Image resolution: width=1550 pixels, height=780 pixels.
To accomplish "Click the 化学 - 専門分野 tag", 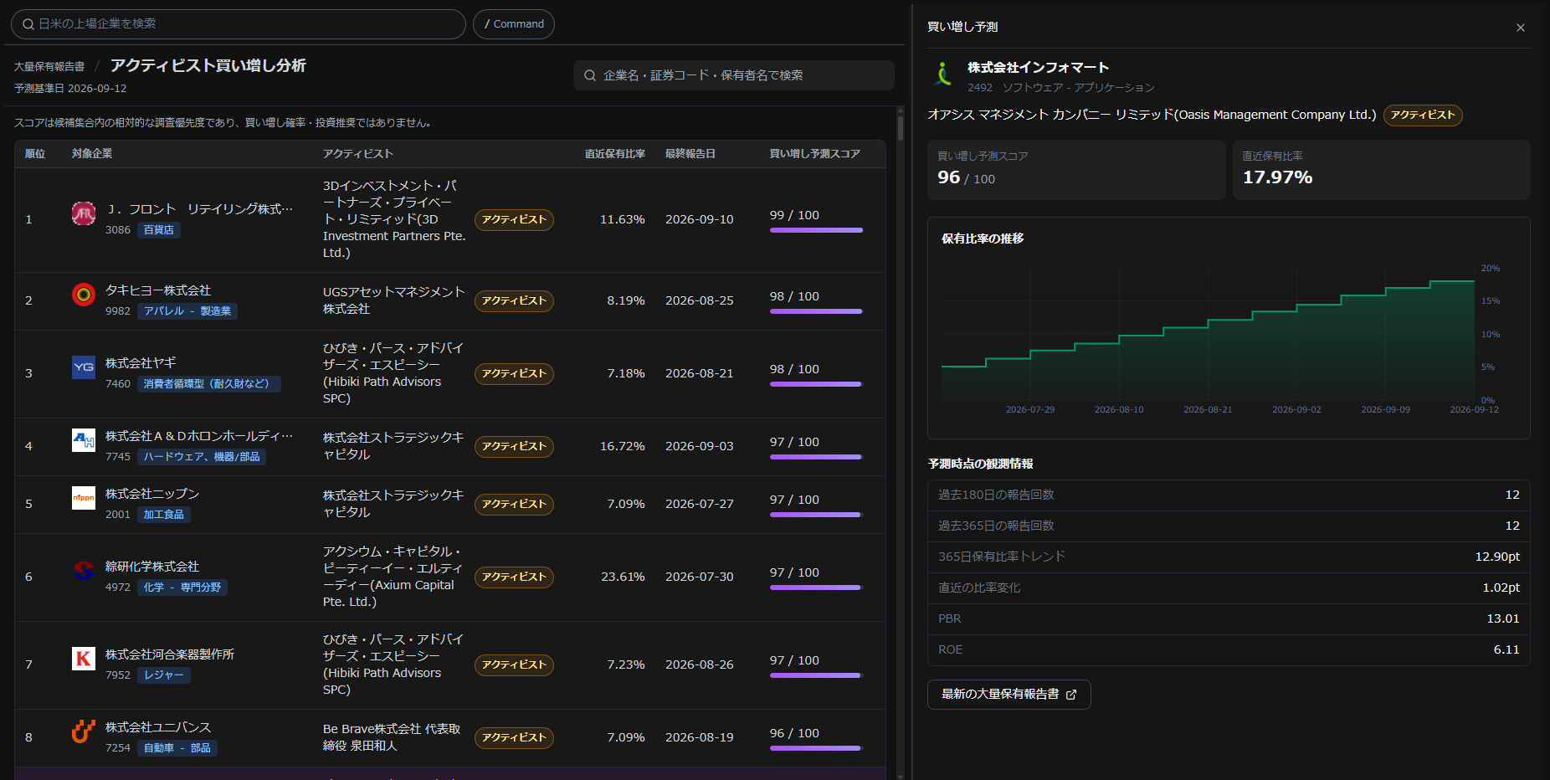I will 182,588.
